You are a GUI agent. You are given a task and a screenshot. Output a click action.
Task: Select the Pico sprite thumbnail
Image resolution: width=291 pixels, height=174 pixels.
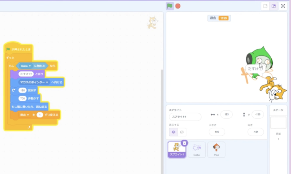click(x=216, y=150)
